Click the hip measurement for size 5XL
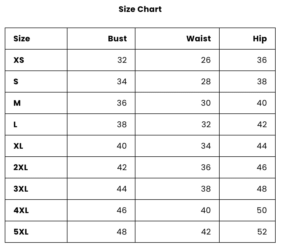The width and height of the screenshot is (282, 247). (262, 232)
